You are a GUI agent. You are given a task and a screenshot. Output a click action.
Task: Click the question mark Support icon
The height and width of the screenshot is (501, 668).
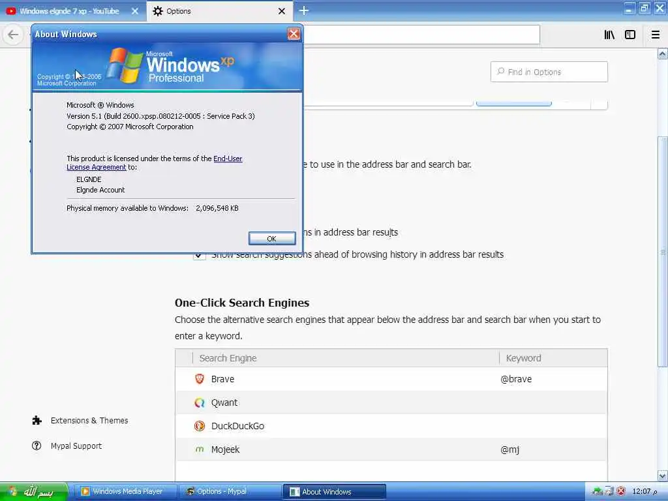[37, 446]
